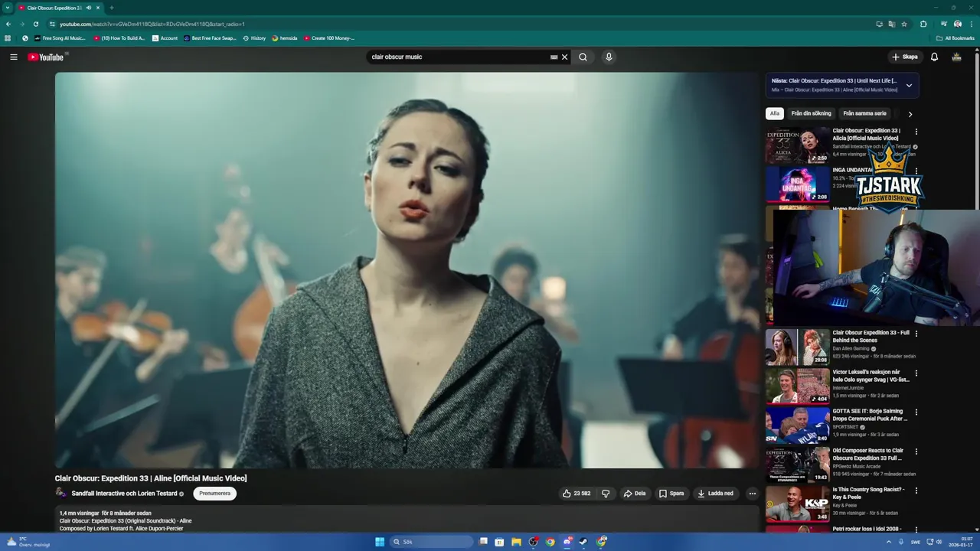Click the Skapa create button
The height and width of the screenshot is (551, 980).
904,57
